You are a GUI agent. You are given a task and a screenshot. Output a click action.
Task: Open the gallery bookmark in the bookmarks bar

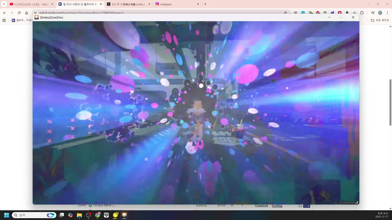pyautogui.click(x=22, y=20)
